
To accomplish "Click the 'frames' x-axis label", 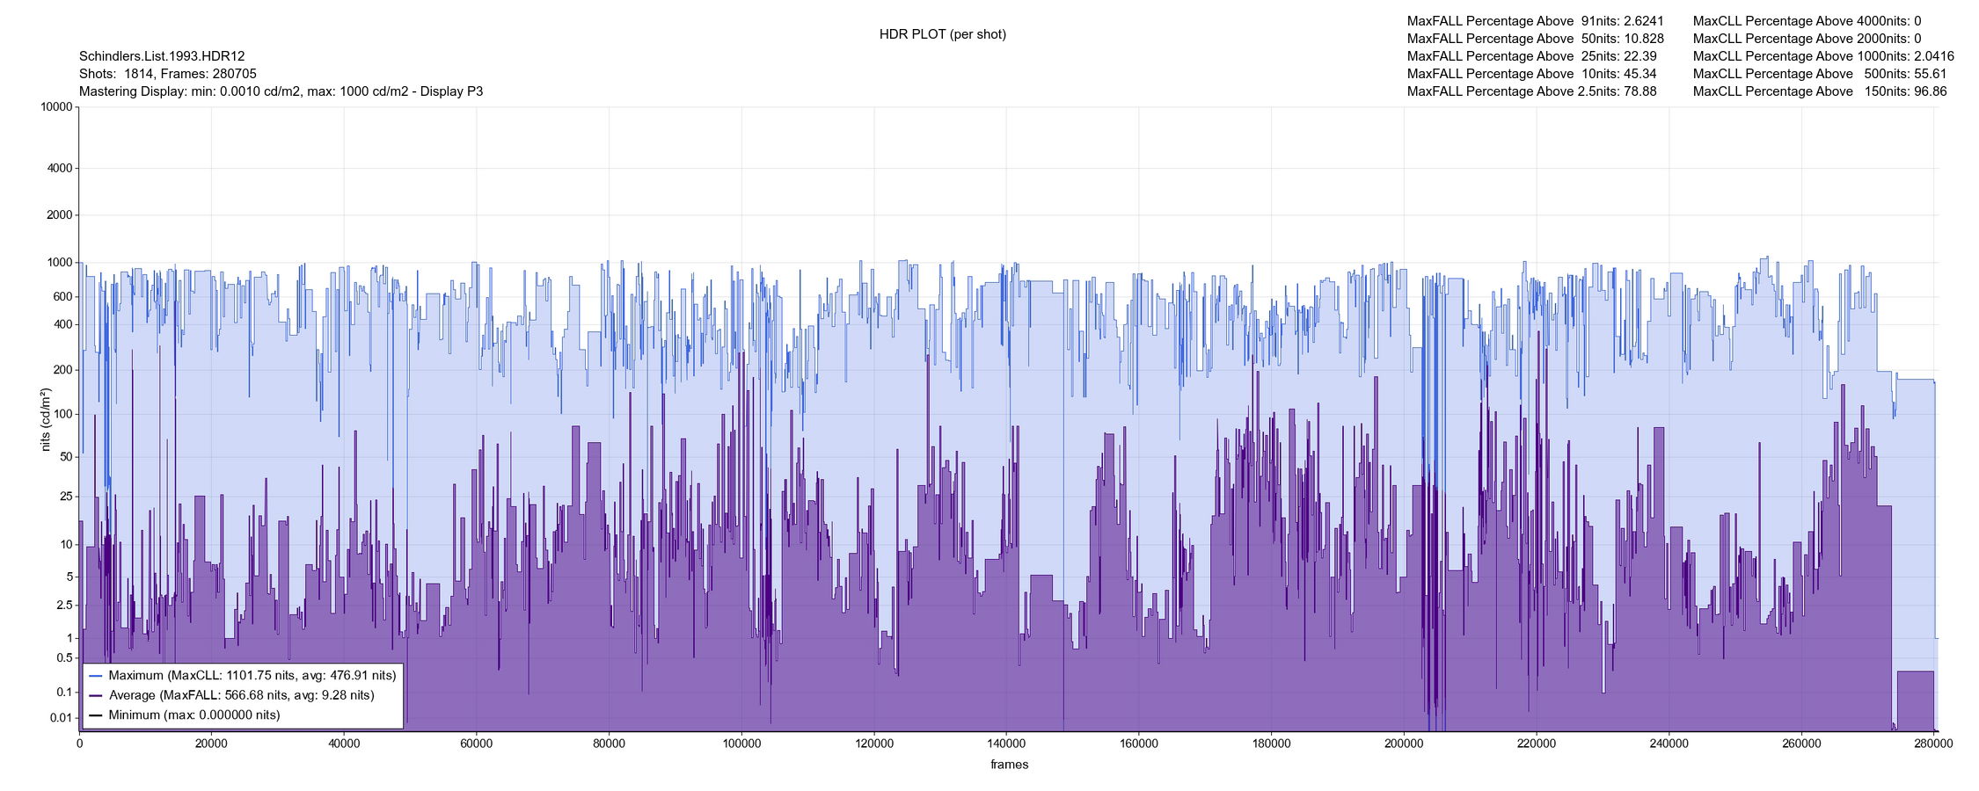I will pyautogui.click(x=1009, y=765).
